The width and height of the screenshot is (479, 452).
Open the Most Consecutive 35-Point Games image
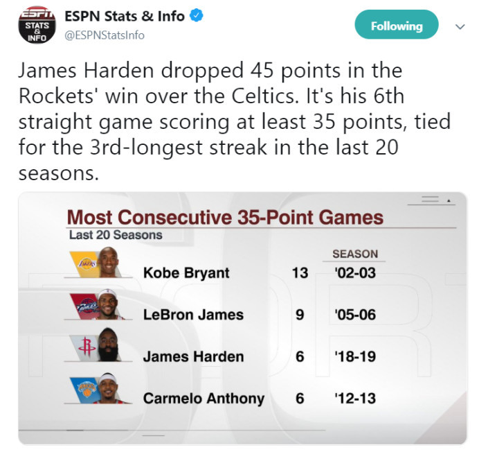(242, 318)
